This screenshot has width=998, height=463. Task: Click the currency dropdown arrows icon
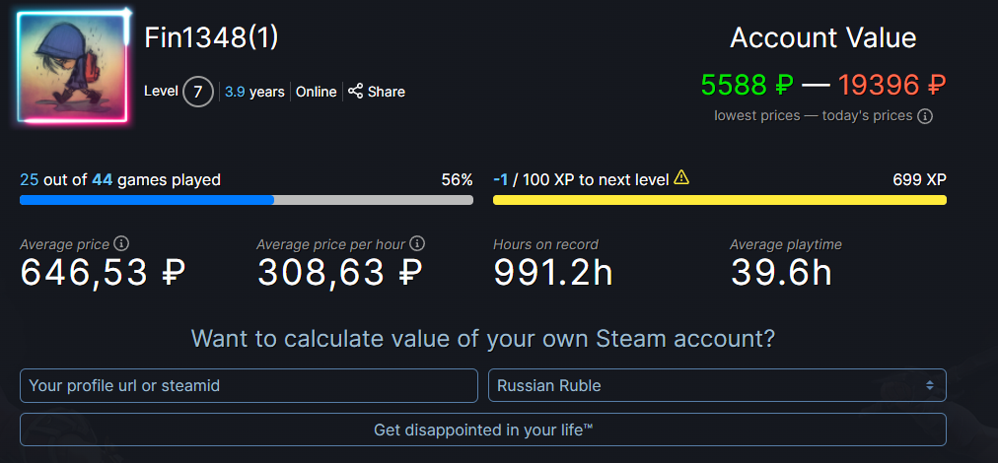(929, 385)
